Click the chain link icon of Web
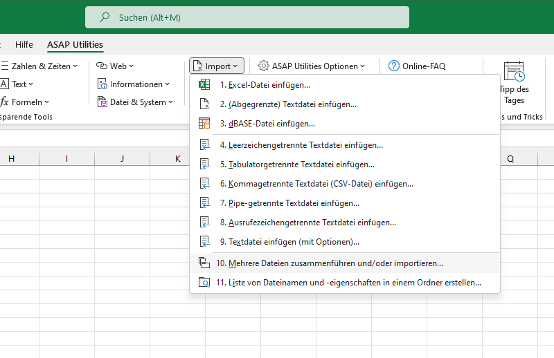 (102, 66)
